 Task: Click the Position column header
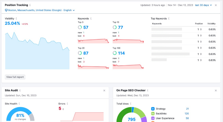[x=199, y=24]
